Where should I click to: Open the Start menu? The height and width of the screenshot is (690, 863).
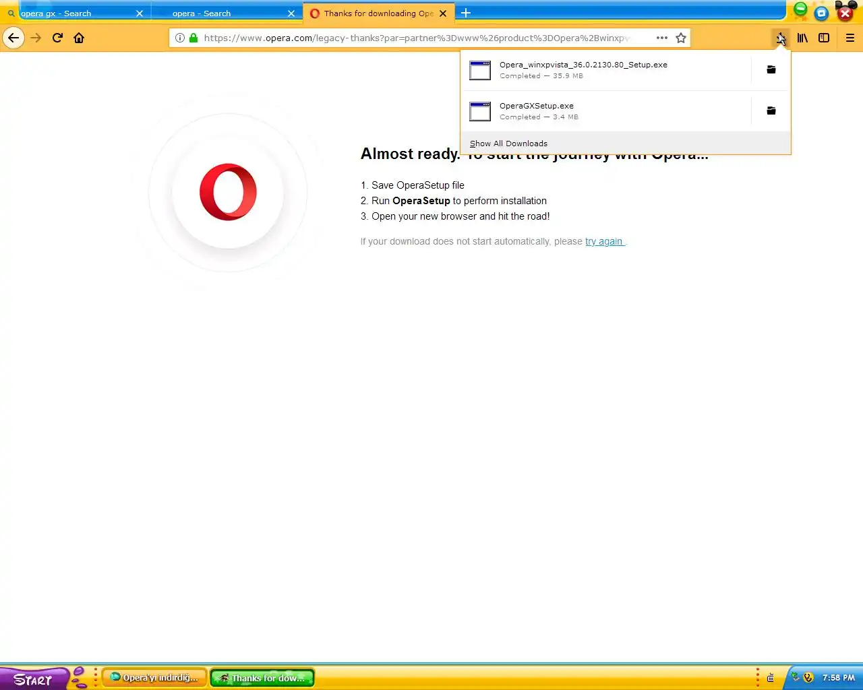pos(34,679)
